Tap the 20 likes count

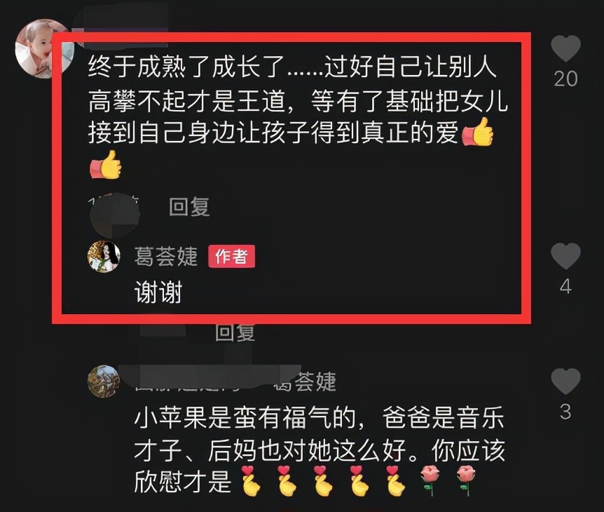click(x=565, y=79)
